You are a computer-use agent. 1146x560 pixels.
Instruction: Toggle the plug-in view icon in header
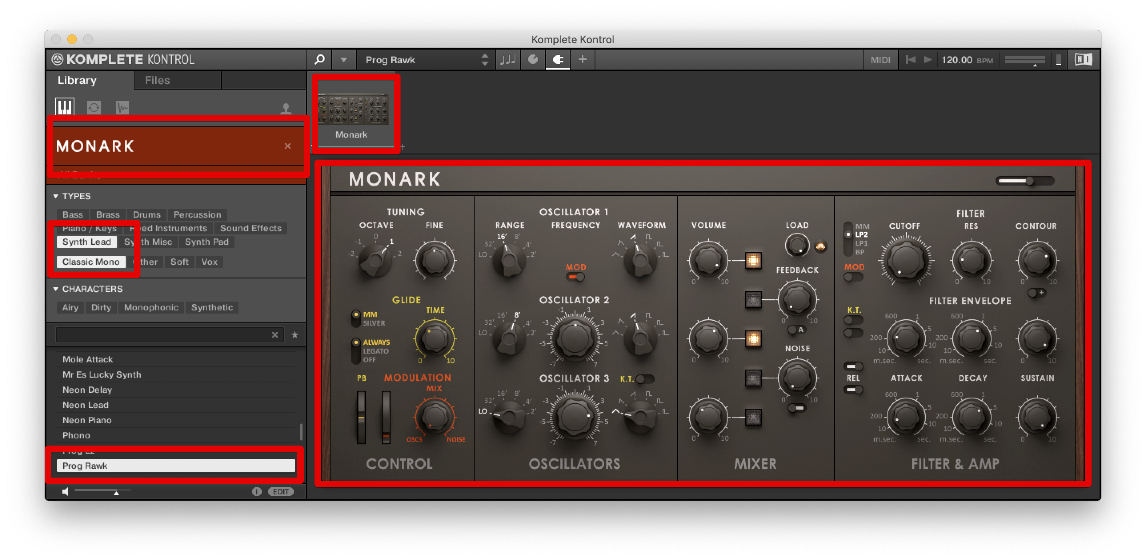[558, 60]
